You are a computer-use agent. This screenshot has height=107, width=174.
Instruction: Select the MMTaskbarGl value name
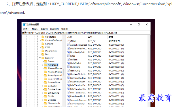(x=78, y=89)
